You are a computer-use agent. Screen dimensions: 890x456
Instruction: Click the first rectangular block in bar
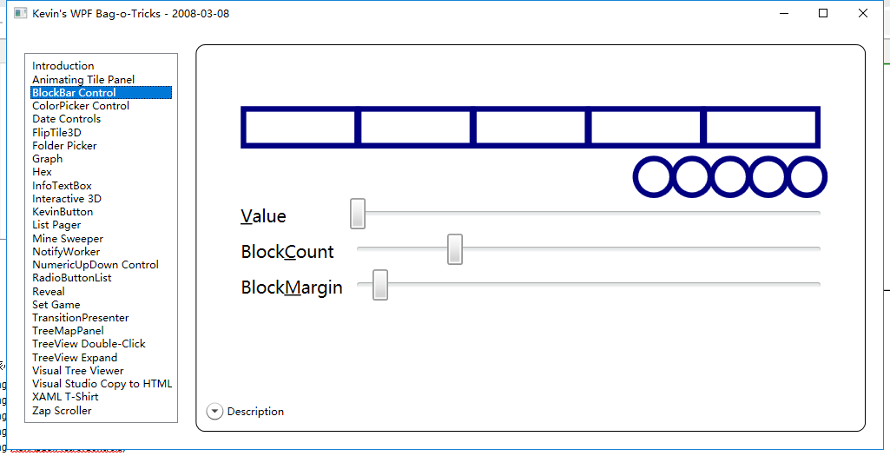point(299,128)
